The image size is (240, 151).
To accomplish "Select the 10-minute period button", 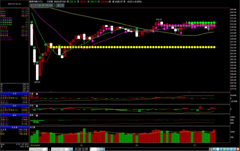I will click(39, 6).
